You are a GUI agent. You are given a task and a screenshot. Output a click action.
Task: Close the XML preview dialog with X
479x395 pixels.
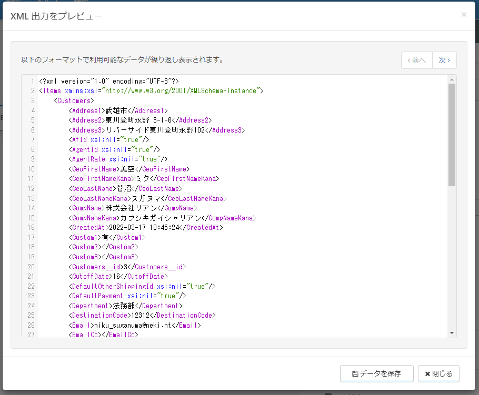point(463,14)
